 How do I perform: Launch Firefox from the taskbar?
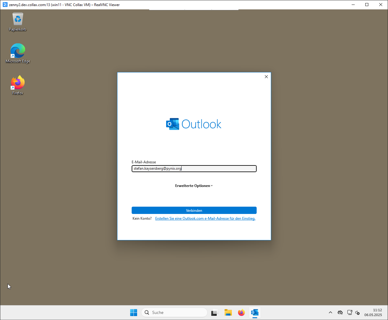pyautogui.click(x=241, y=312)
